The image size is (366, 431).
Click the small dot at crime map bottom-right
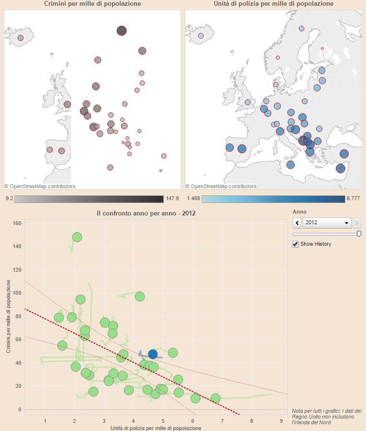160,170
